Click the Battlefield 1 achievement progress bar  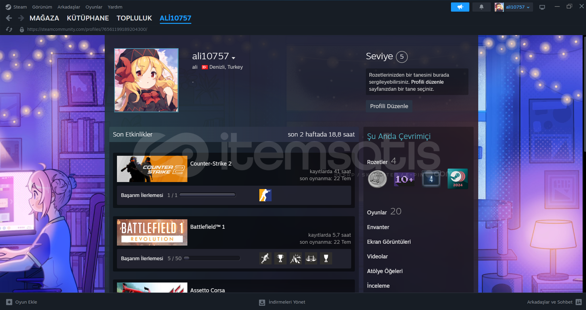(212, 258)
